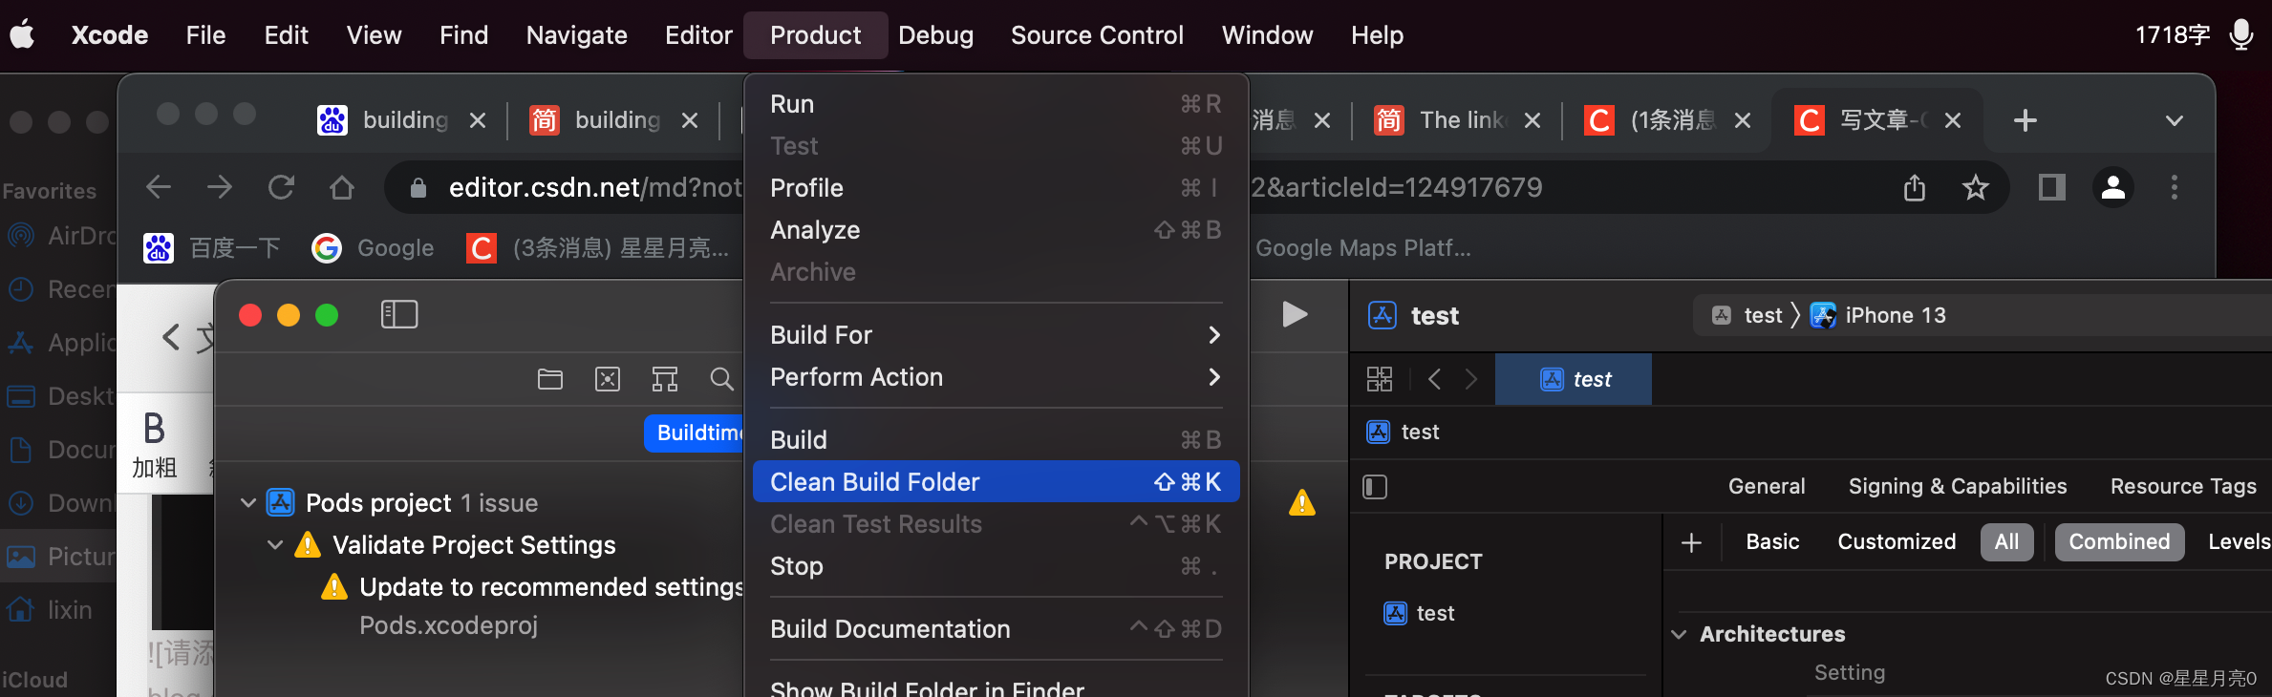
Task: Select Run from the Product menu
Action: pos(996,104)
